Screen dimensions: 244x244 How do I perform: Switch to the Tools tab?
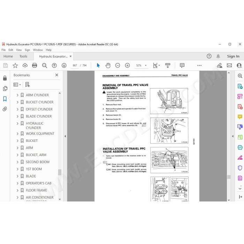click(x=23, y=56)
